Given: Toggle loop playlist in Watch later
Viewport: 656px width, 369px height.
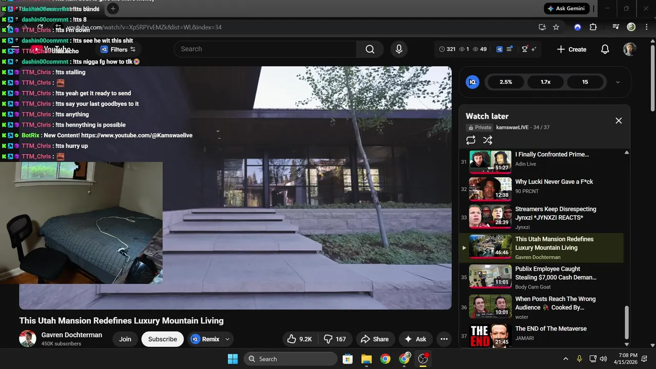Looking at the screenshot, I should [x=471, y=140].
